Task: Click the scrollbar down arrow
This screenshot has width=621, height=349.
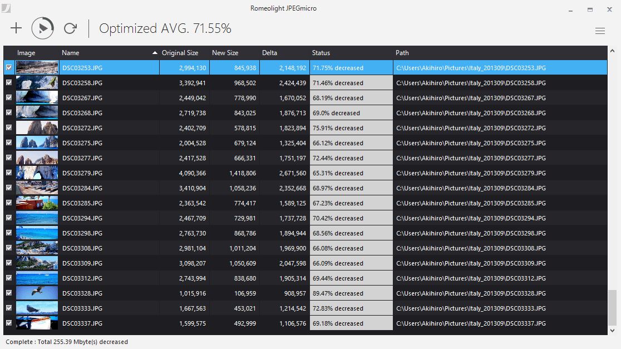Action: click(612, 330)
